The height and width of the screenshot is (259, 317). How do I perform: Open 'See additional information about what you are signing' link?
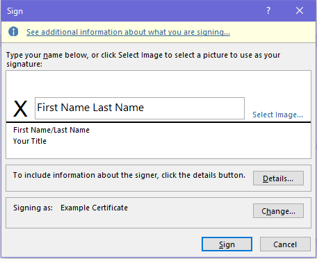[x=128, y=32]
